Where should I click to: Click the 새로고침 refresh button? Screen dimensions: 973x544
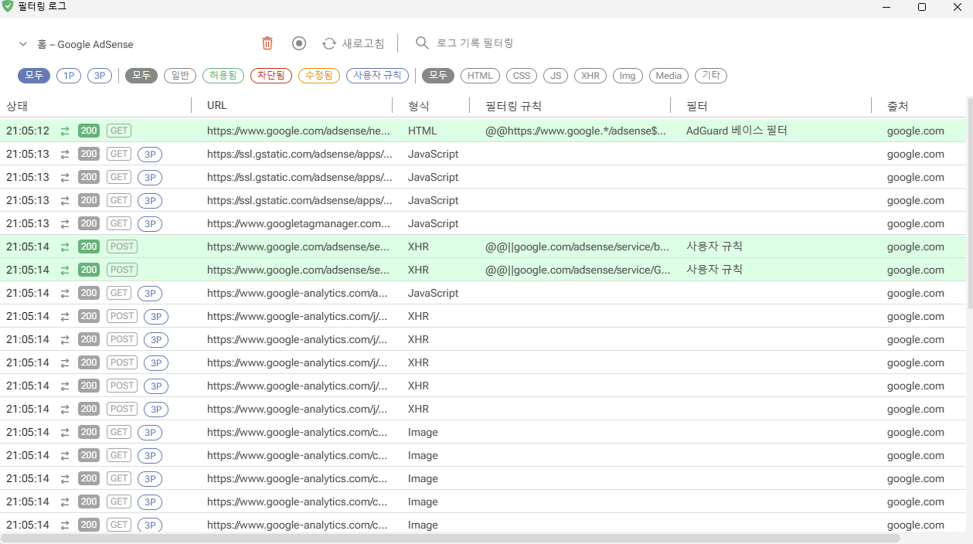[x=363, y=43]
